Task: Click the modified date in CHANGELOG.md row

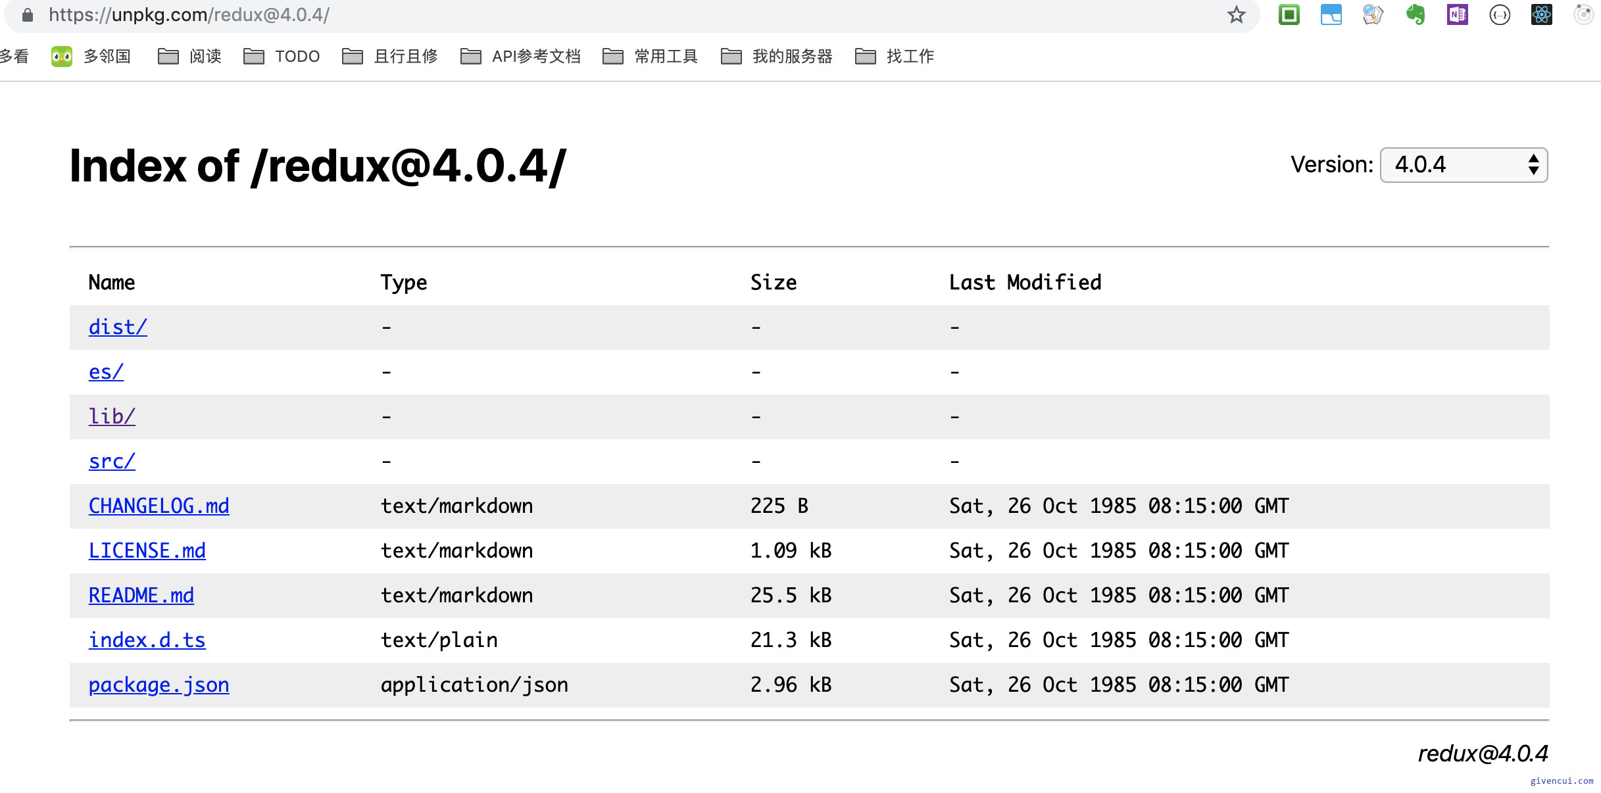Action: (x=1119, y=506)
